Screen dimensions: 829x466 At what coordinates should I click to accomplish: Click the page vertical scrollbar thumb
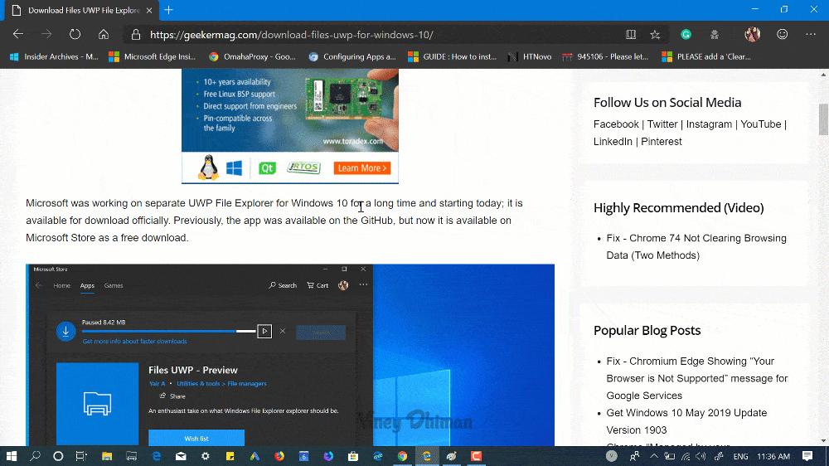823,119
